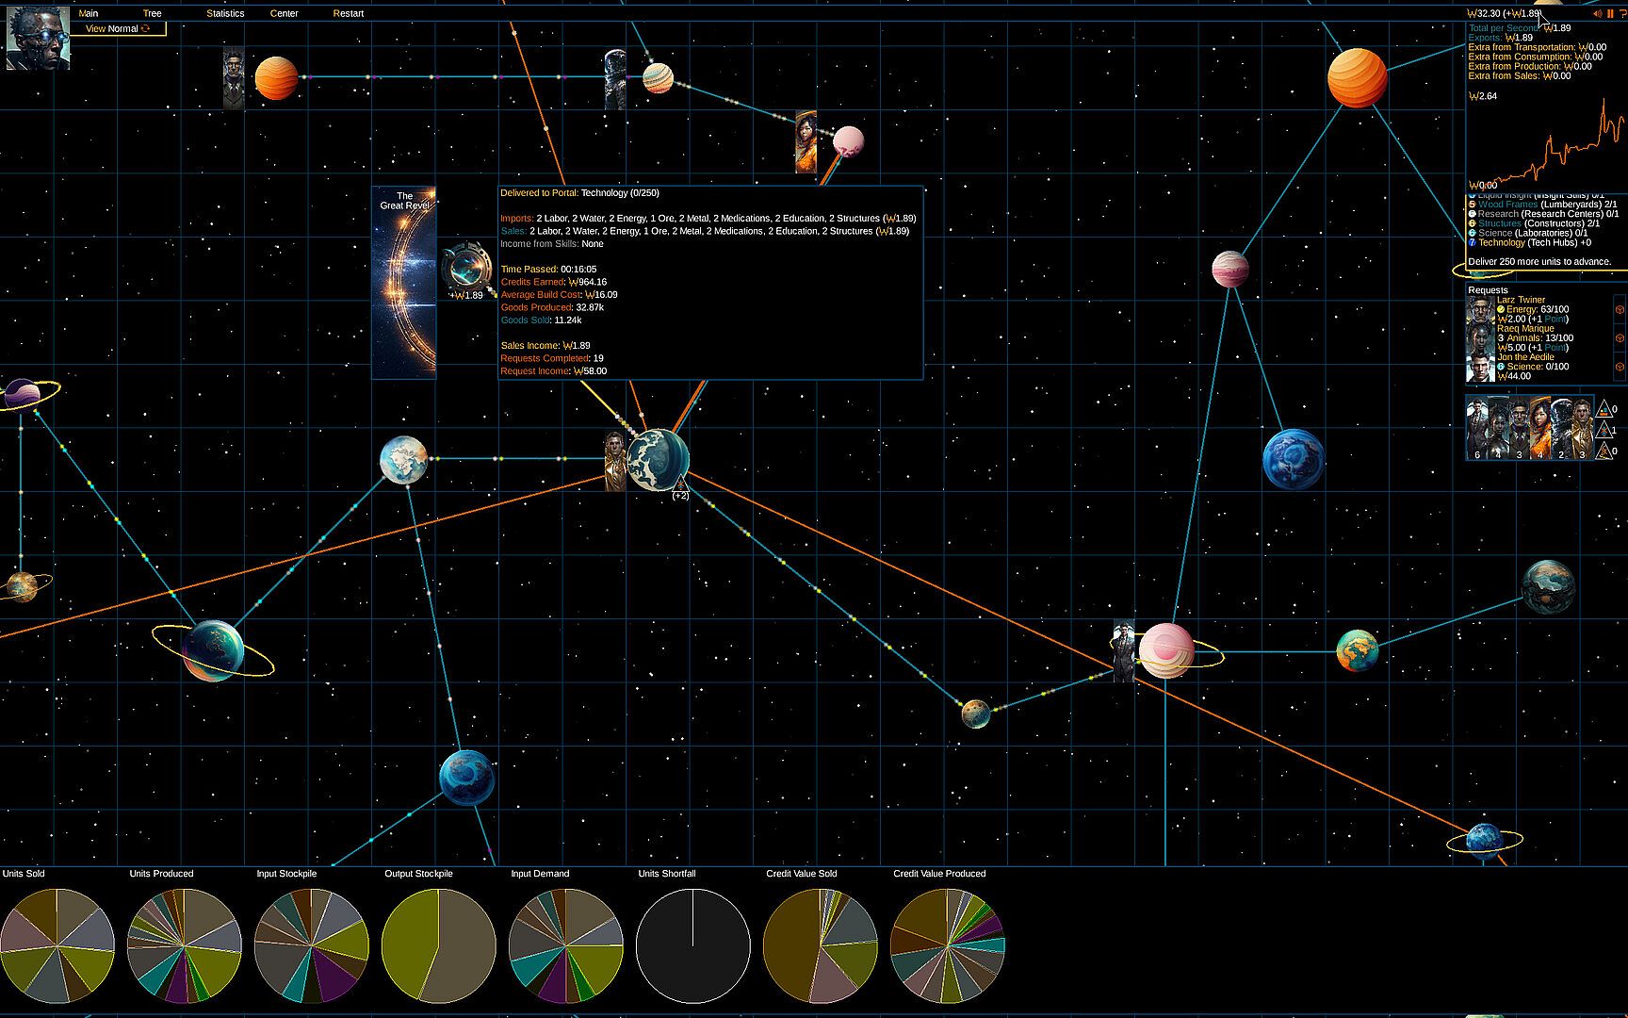Viewport: 1628px width, 1018px height.
Task: Click the credit income line graph
Action: pos(1547,141)
